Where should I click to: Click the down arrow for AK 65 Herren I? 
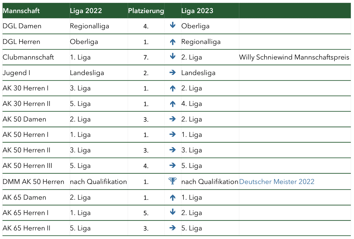[x=173, y=212]
